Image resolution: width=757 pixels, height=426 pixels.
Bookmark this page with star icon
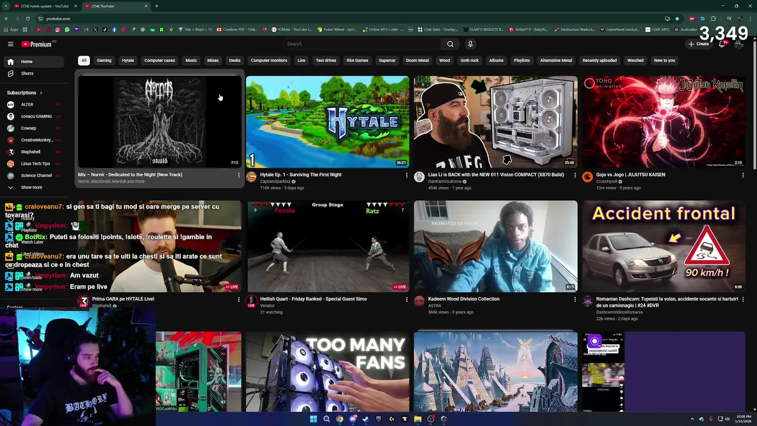677,18
